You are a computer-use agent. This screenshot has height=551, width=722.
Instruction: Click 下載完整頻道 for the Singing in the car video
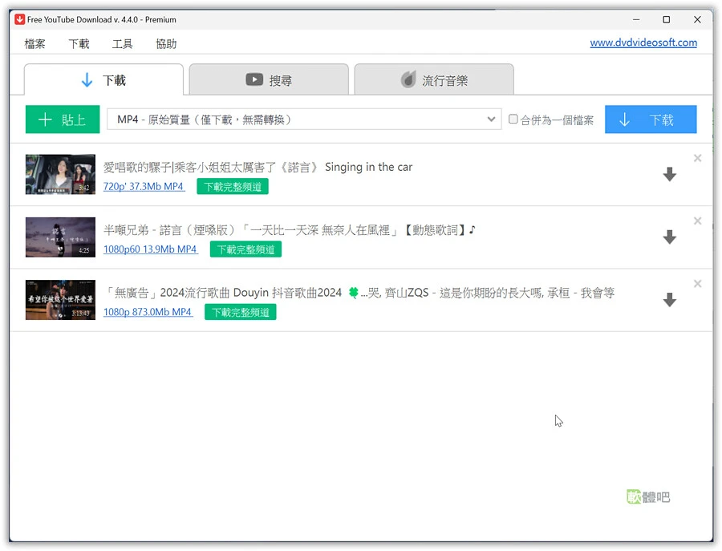click(x=233, y=186)
